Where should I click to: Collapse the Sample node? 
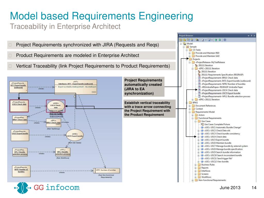click(184, 47)
